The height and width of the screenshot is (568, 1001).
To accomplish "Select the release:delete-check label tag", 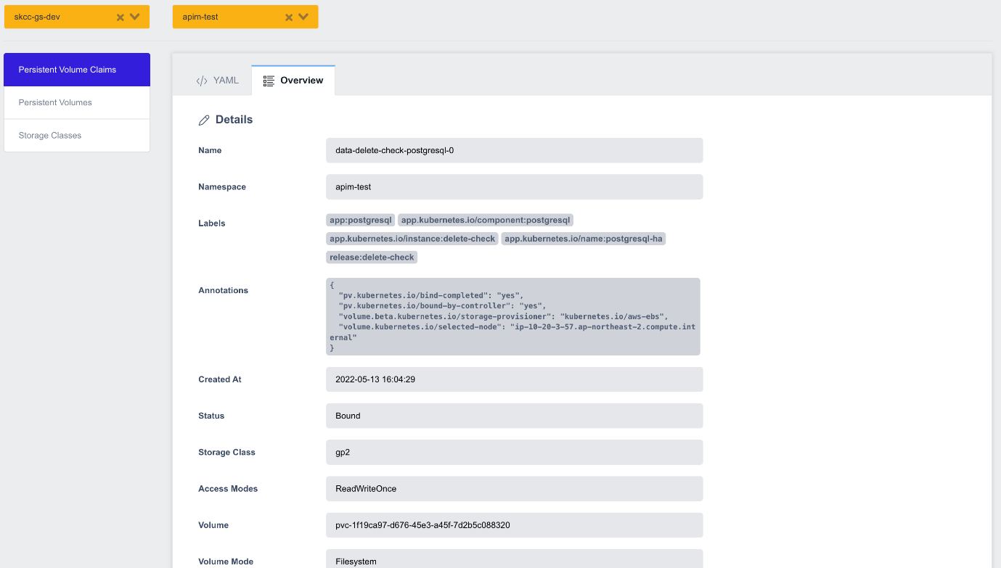I will (x=372, y=258).
